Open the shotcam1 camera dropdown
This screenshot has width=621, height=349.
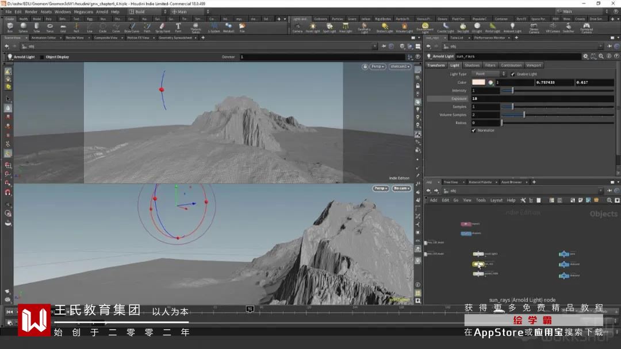click(400, 67)
